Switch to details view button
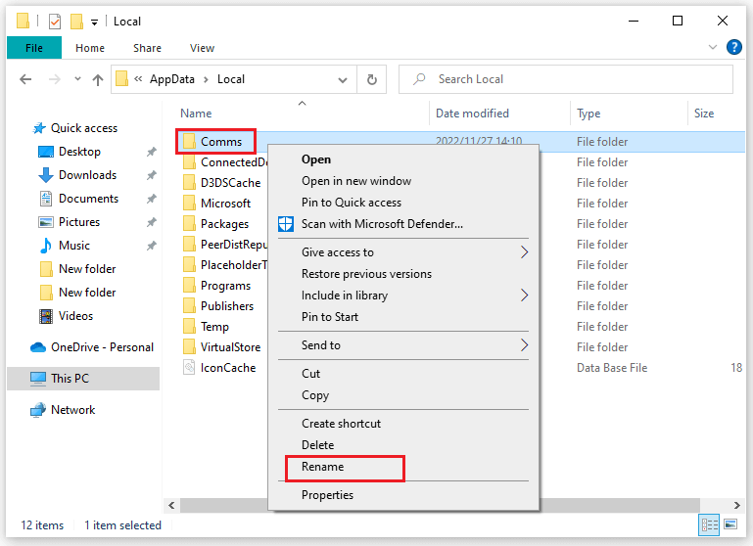 (x=709, y=524)
